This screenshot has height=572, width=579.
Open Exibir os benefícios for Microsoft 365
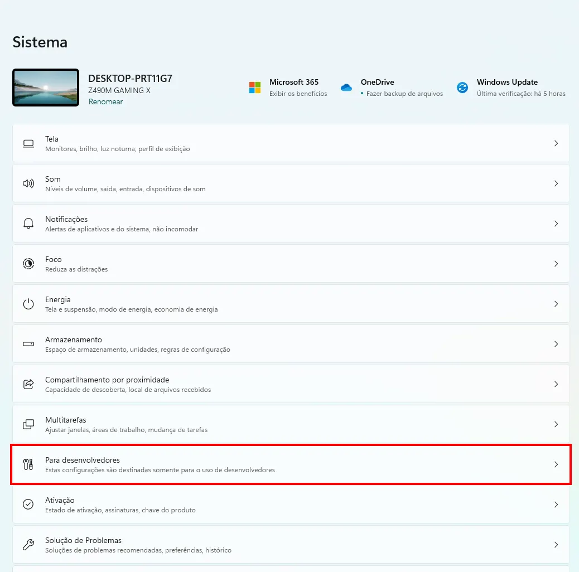(294, 94)
